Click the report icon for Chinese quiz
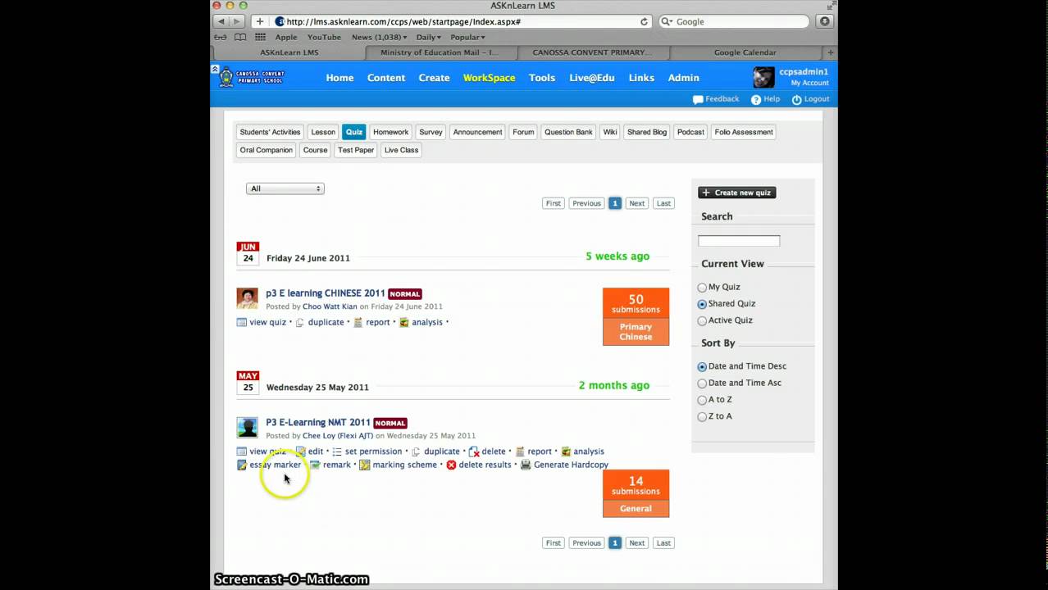Screen dimensions: 1048x590 pyautogui.click(x=358, y=322)
